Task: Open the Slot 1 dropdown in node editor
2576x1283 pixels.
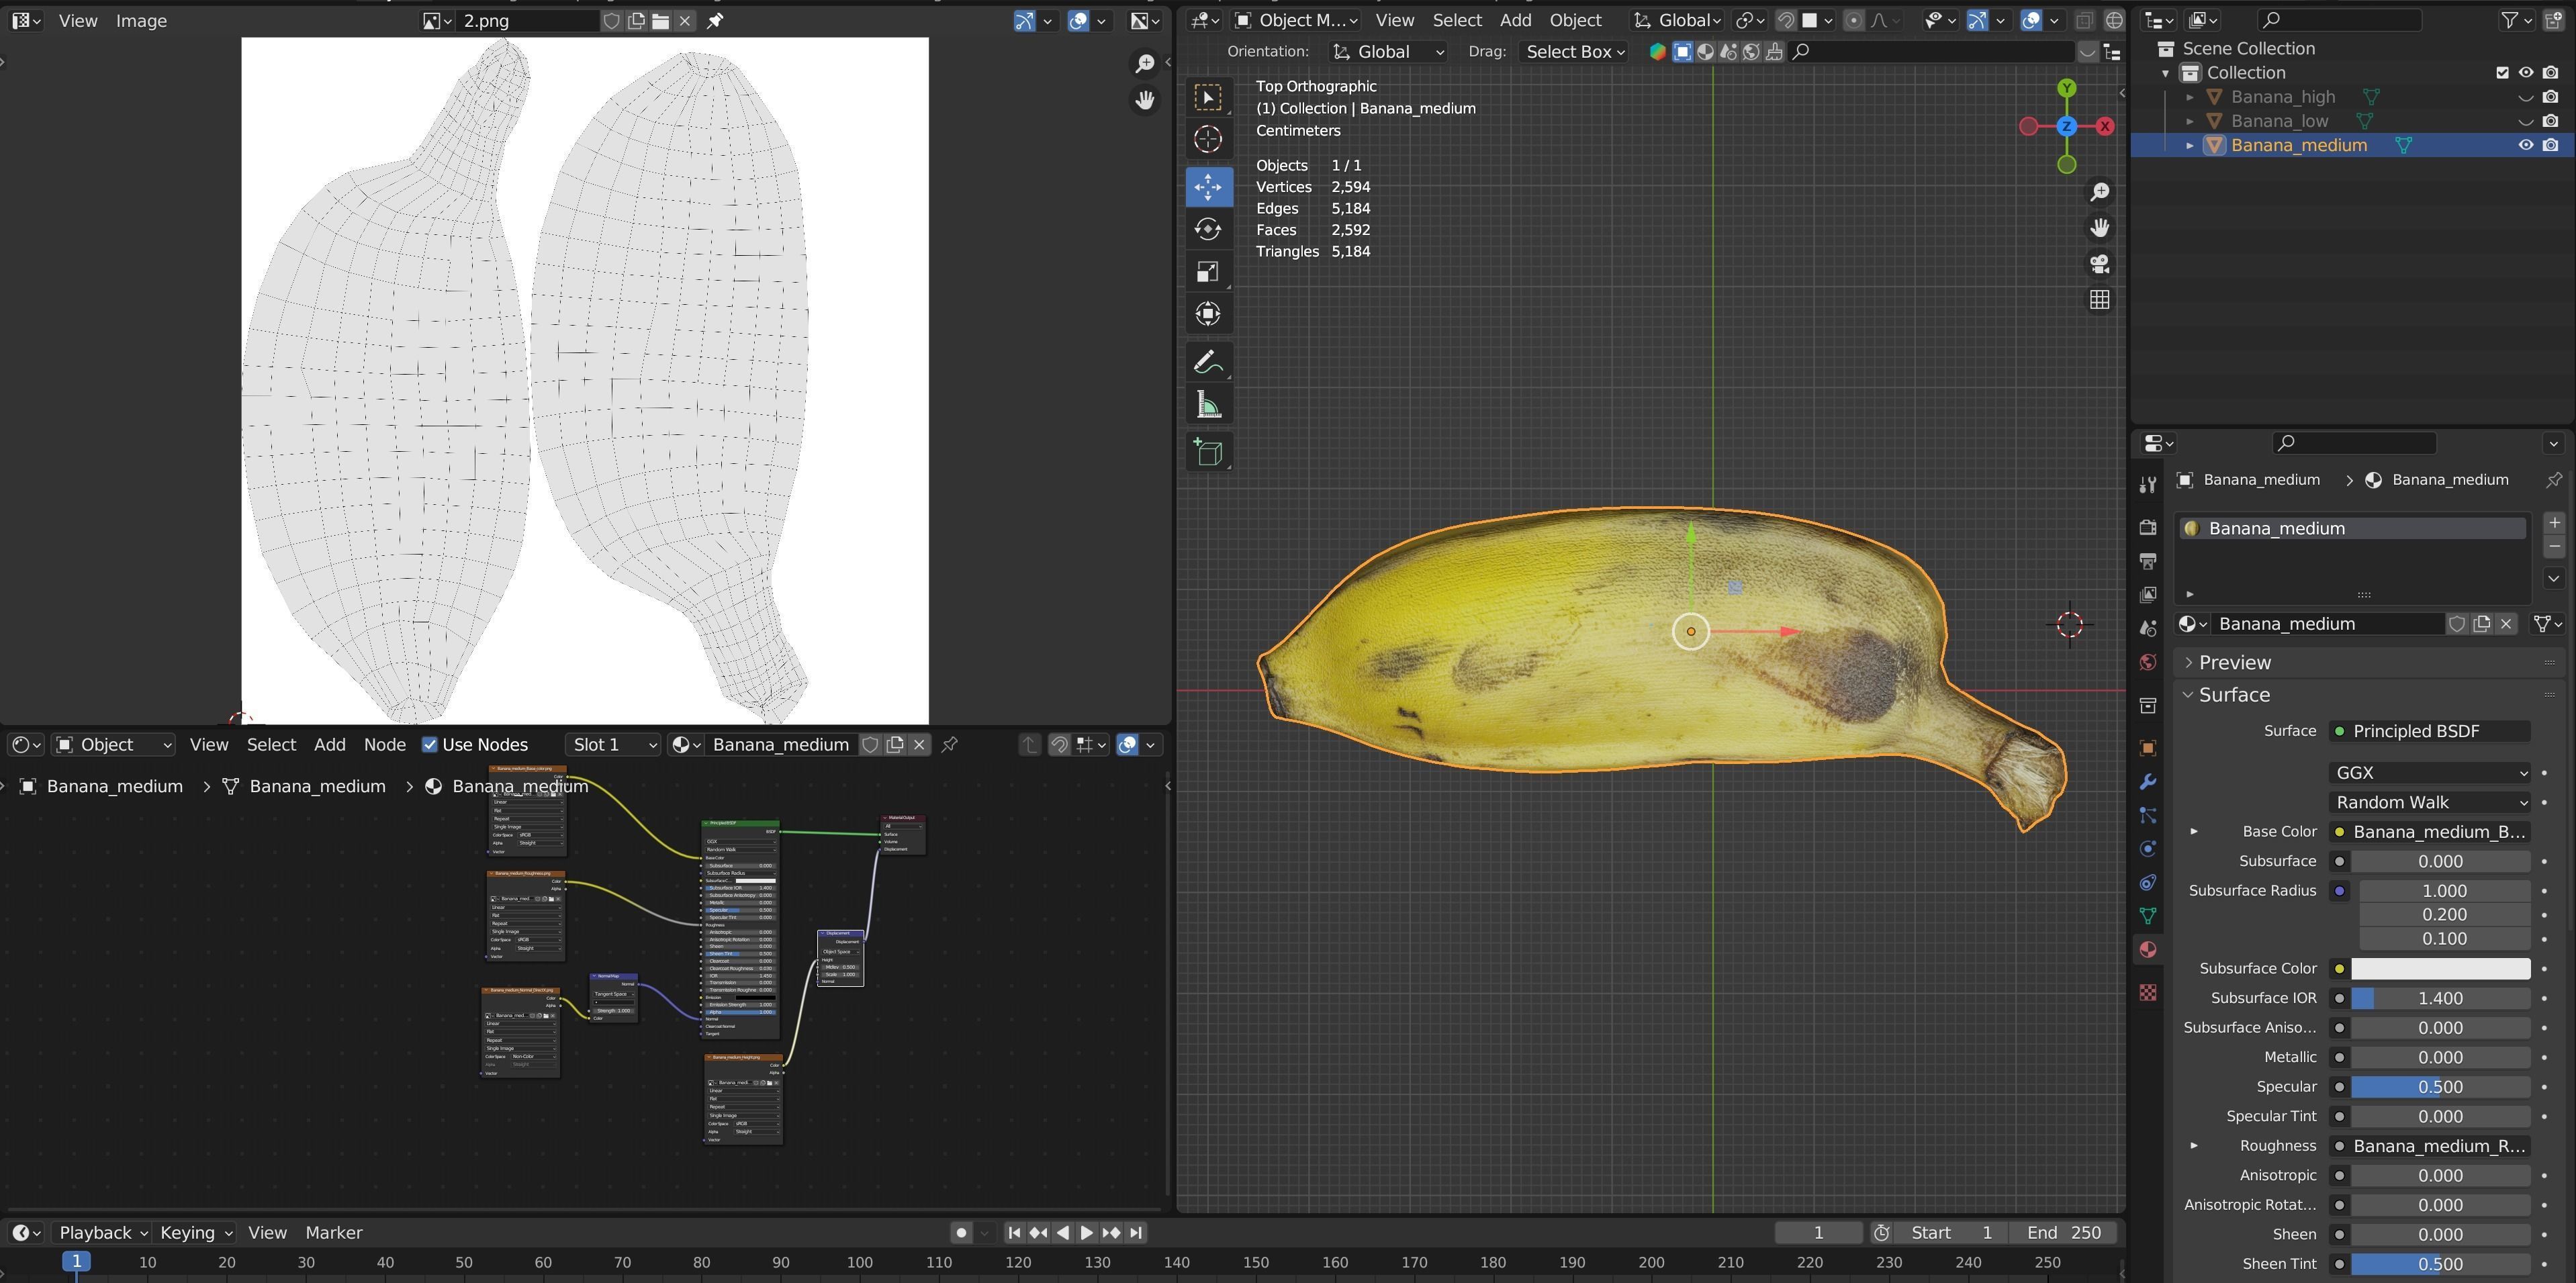Action: [x=612, y=745]
